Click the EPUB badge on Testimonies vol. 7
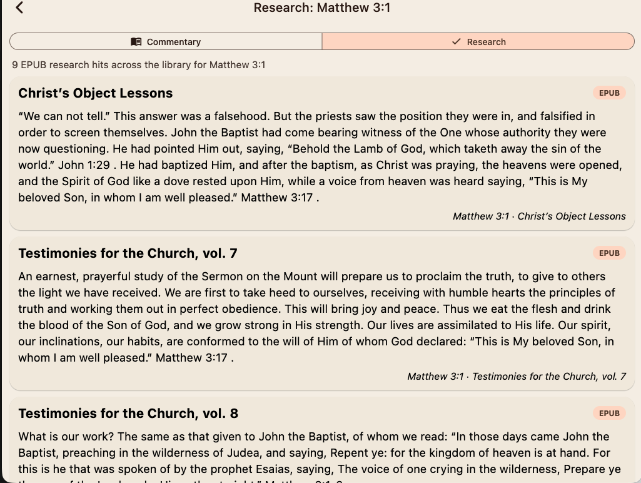 click(x=608, y=253)
